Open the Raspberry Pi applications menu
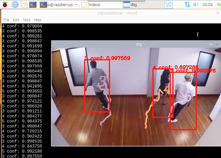The height and width of the screenshot is (158, 221). click(5, 4)
